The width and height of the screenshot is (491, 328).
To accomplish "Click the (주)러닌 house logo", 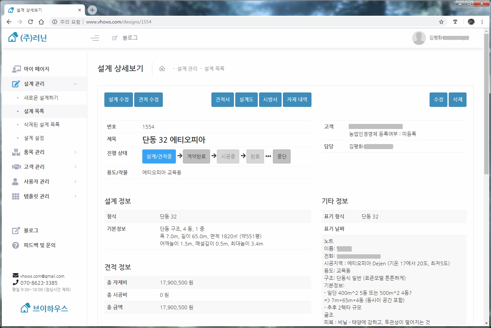I will [x=28, y=38].
